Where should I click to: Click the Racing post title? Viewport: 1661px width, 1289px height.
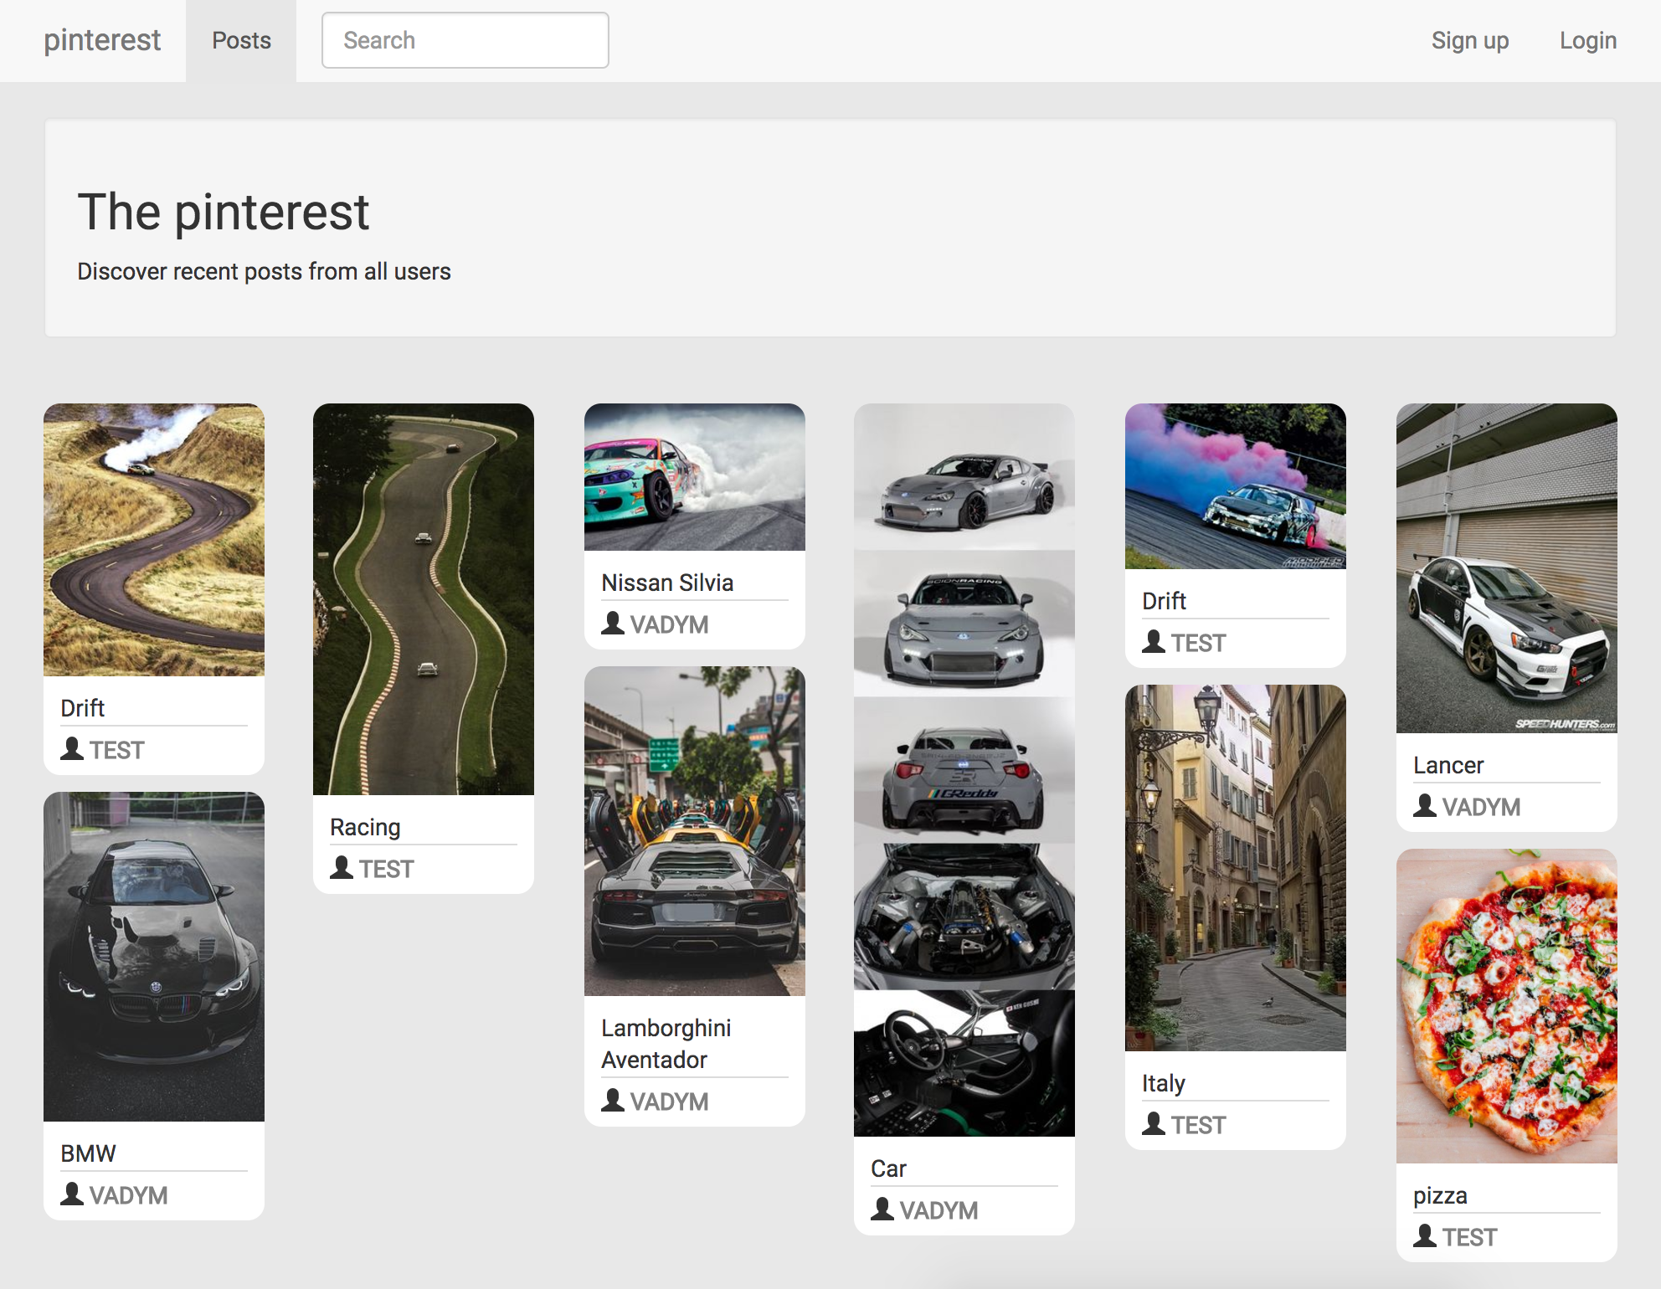pyautogui.click(x=365, y=827)
